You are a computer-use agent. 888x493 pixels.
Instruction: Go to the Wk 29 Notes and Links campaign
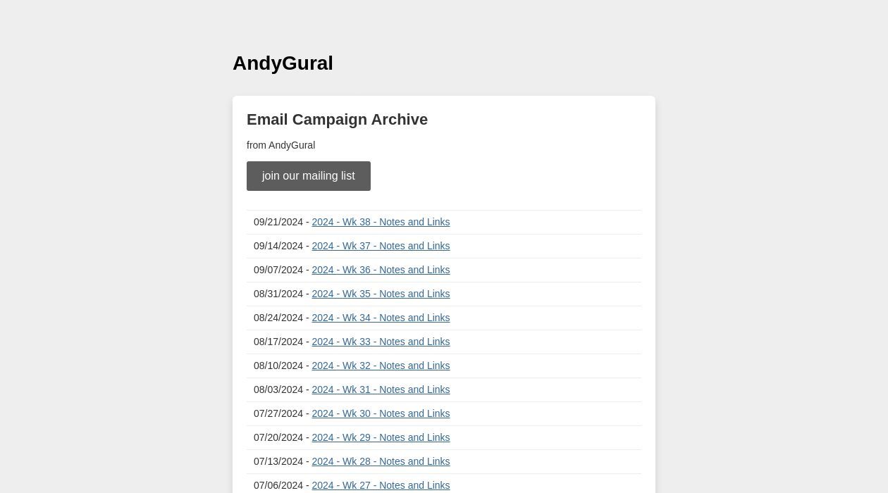[x=381, y=437]
